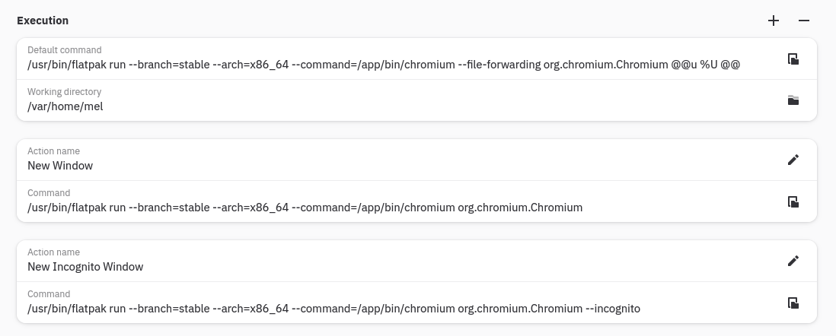Edit the New Window action name
This screenshot has height=336, width=836.
click(x=793, y=160)
